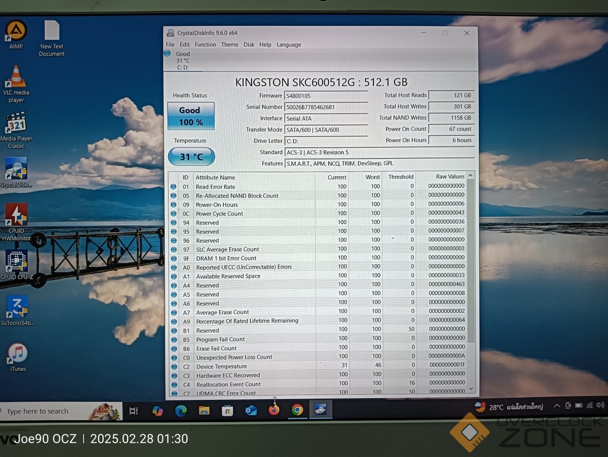The width and height of the screenshot is (608, 457).
Task: Click the Total NAND Writes value 1158 GB
Action: coord(451,118)
